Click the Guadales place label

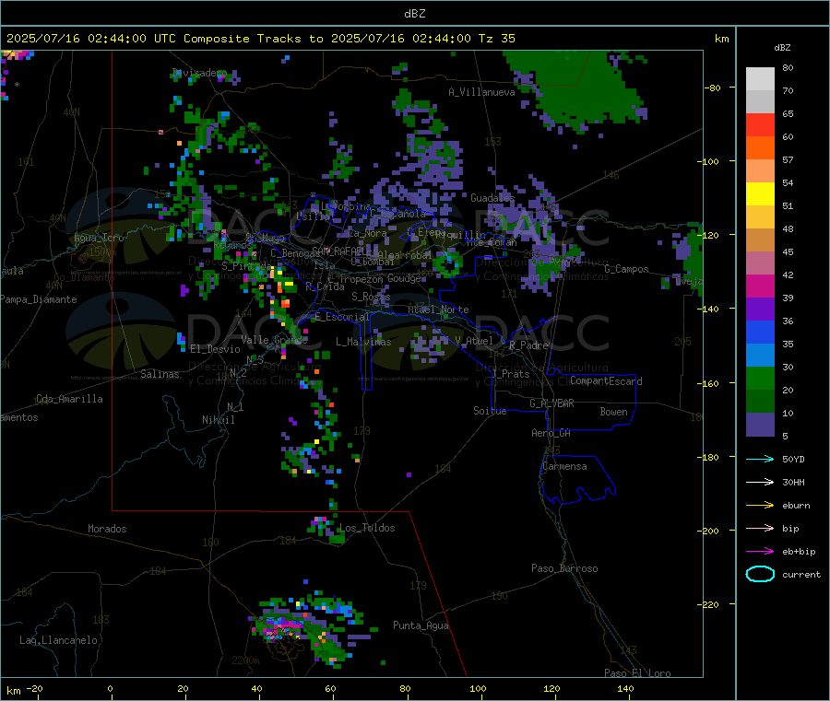click(x=492, y=198)
